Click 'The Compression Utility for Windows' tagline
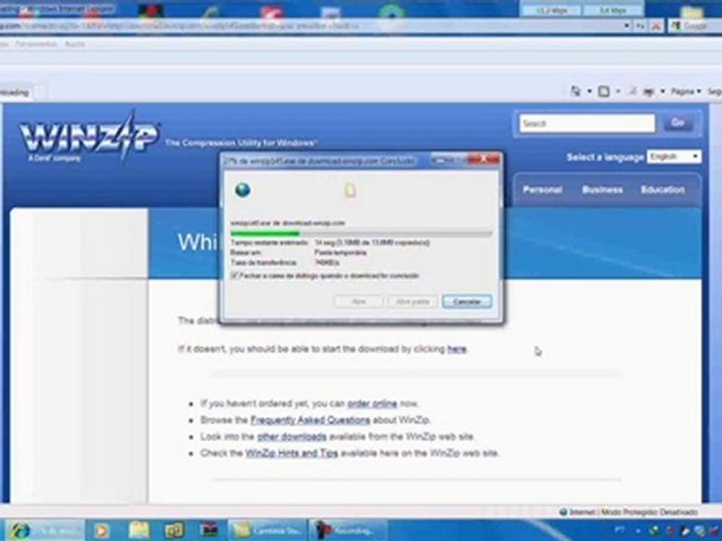 pos(241,143)
